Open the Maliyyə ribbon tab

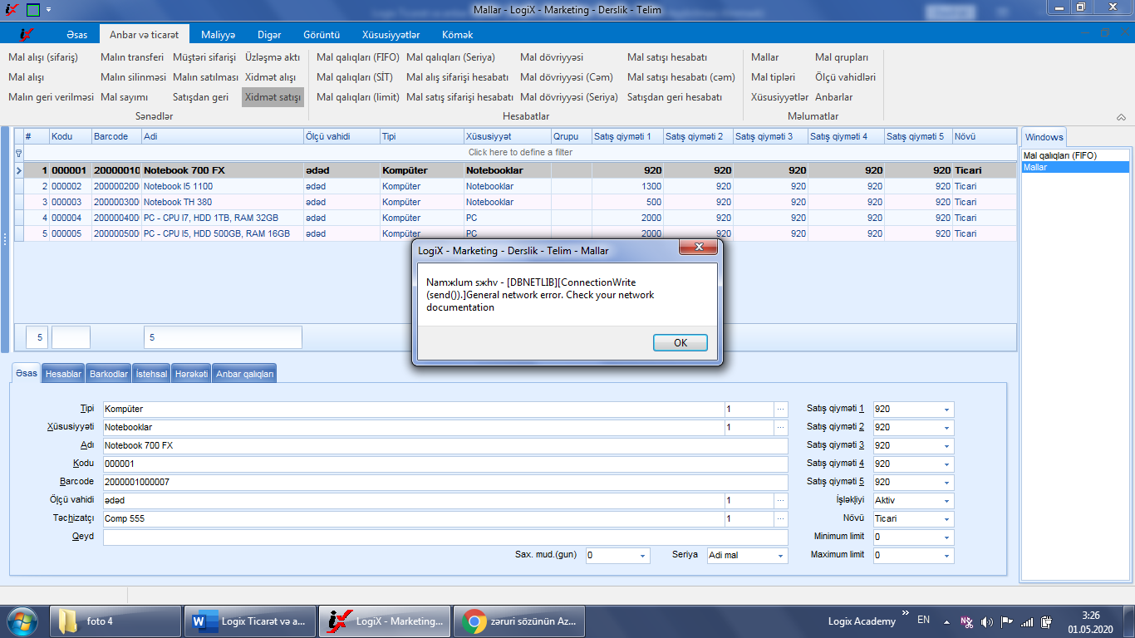coord(219,35)
